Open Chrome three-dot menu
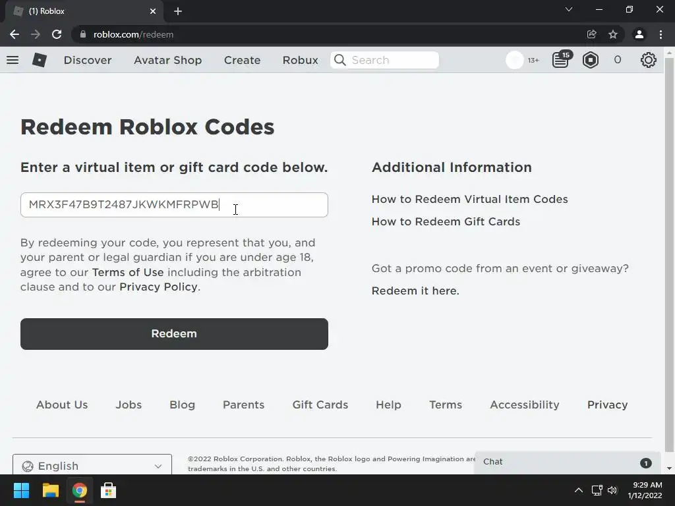The height and width of the screenshot is (506, 675). pos(660,34)
